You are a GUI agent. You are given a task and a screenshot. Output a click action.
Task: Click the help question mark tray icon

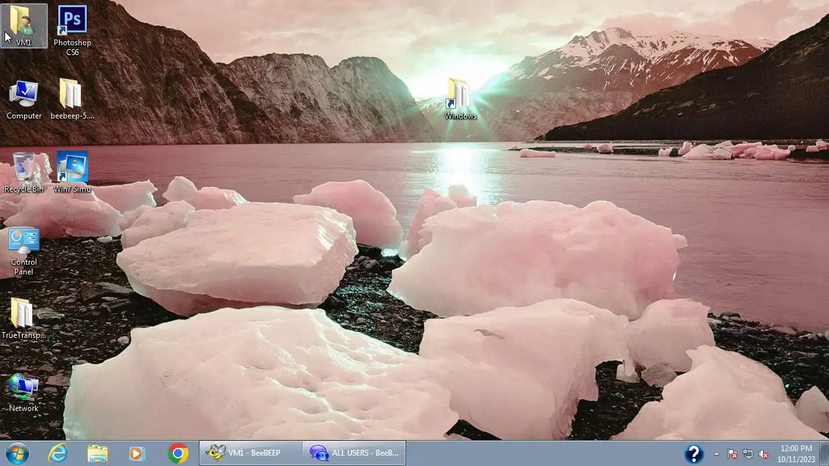(x=694, y=454)
